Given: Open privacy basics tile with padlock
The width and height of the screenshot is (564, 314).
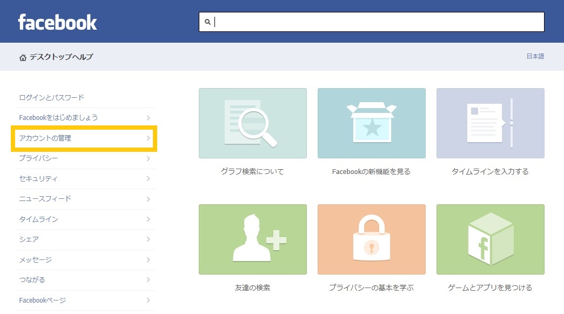Looking at the screenshot, I should pos(372,239).
